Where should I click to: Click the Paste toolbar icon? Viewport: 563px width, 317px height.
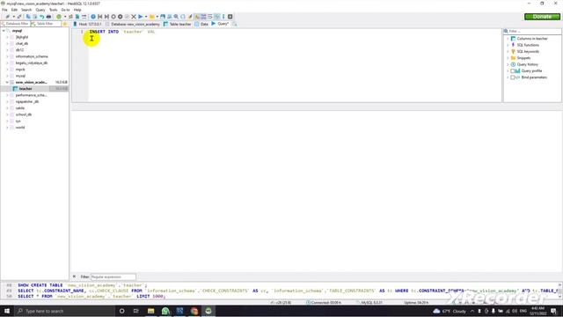click(35, 17)
